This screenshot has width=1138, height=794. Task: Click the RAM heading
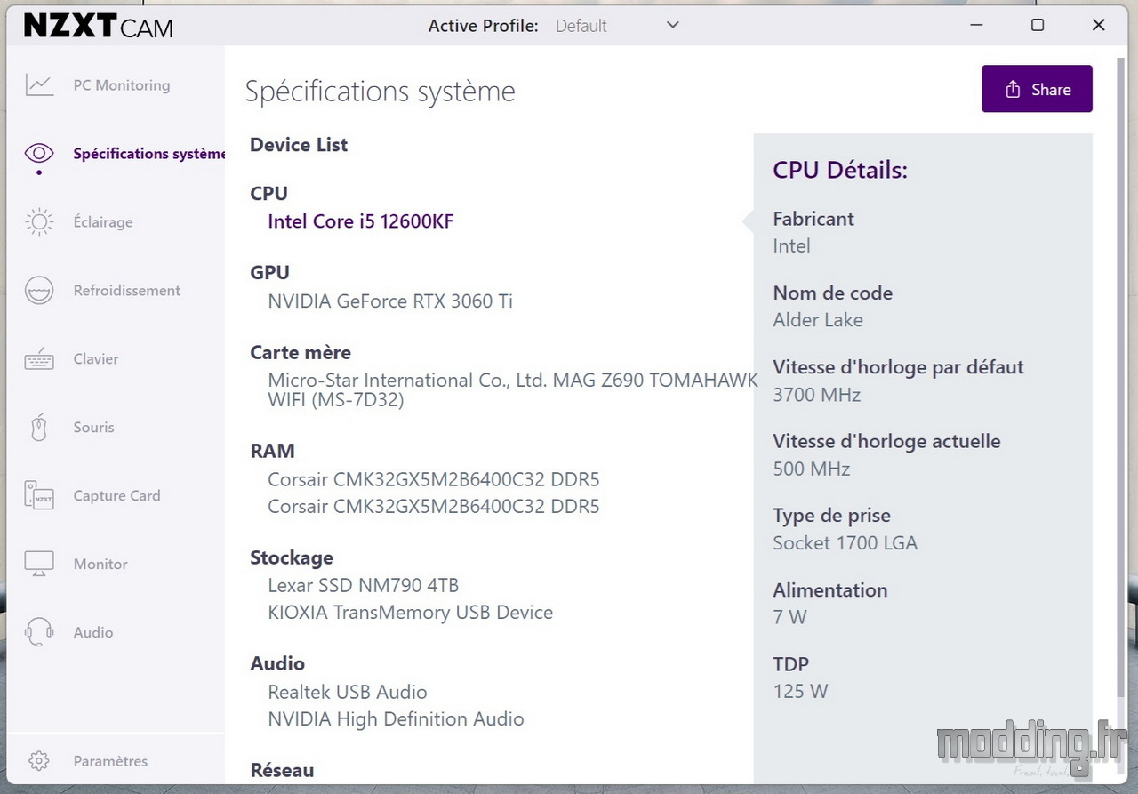click(x=272, y=451)
